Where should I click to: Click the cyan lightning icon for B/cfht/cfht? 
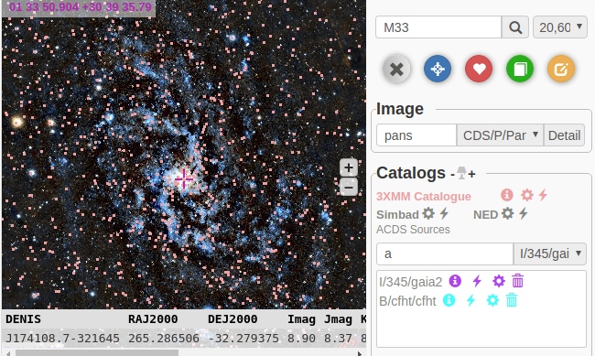(471, 300)
